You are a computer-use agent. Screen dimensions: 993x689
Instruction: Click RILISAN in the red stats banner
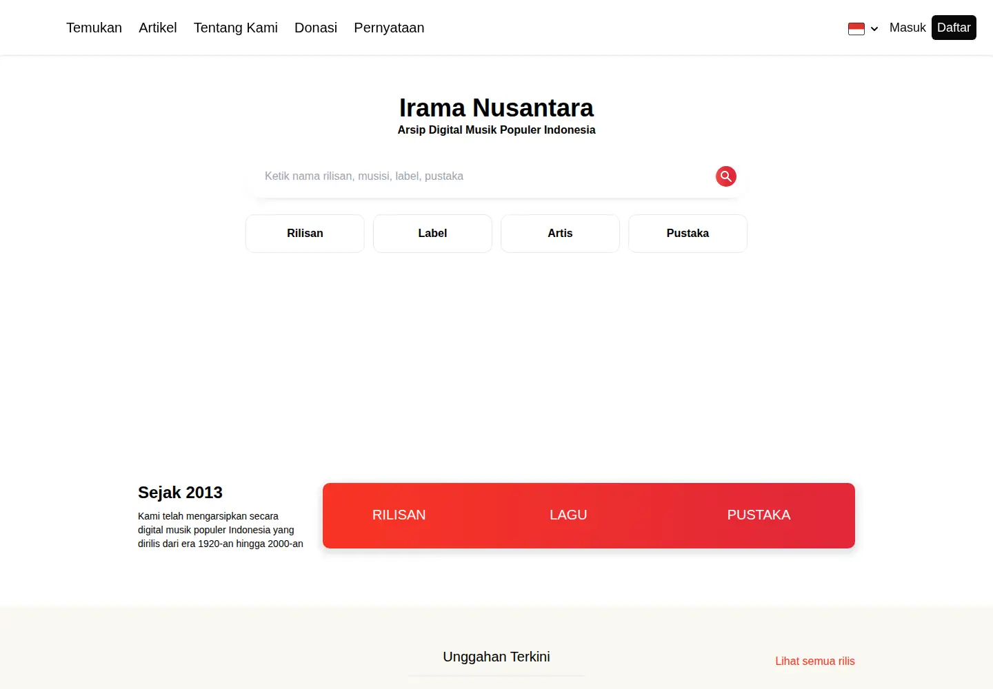399,515
